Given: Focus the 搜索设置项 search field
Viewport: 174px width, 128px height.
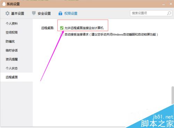Looking at the screenshot, I should [x=151, y=13].
